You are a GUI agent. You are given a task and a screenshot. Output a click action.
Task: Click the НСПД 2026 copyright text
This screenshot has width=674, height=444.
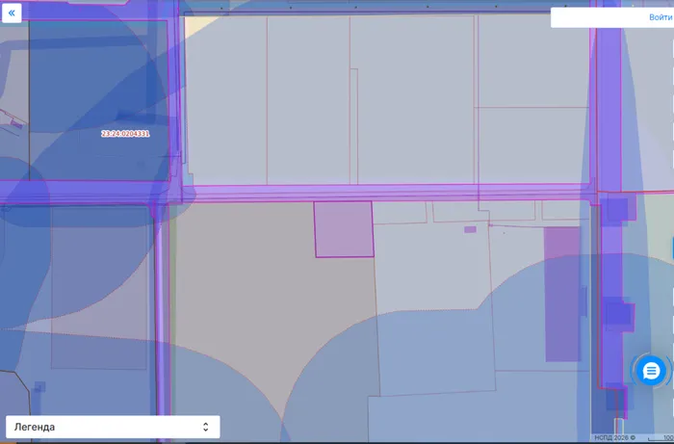pyautogui.click(x=614, y=437)
